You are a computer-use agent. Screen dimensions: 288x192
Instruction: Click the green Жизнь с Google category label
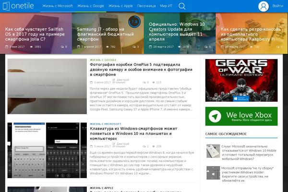pos(103,60)
